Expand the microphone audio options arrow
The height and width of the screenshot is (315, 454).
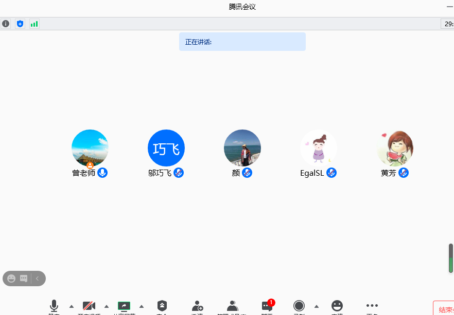pos(72,306)
